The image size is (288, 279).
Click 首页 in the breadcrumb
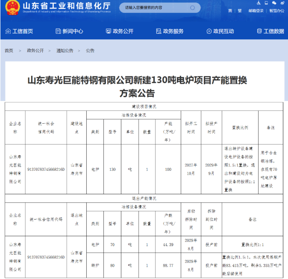[9, 50]
